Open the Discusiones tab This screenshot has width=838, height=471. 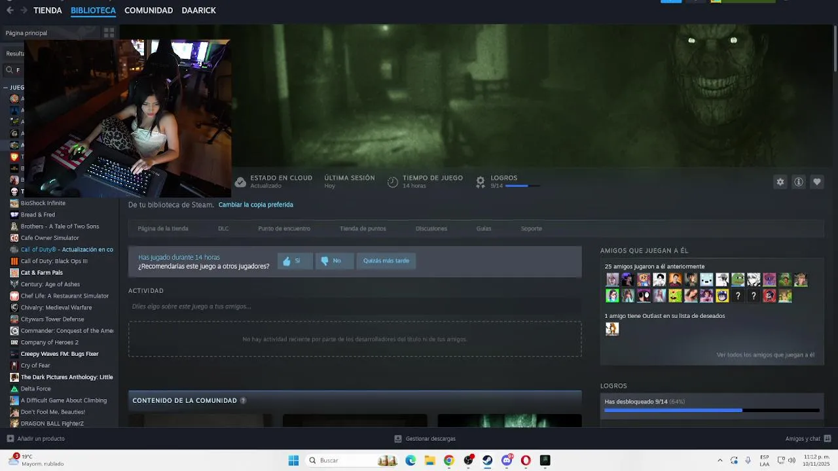[431, 229]
